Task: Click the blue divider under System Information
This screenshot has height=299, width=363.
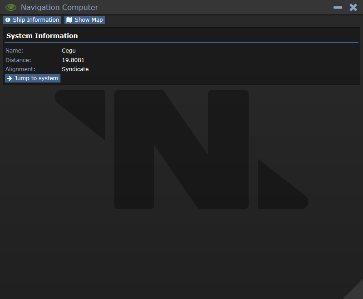Action: tap(181, 43)
